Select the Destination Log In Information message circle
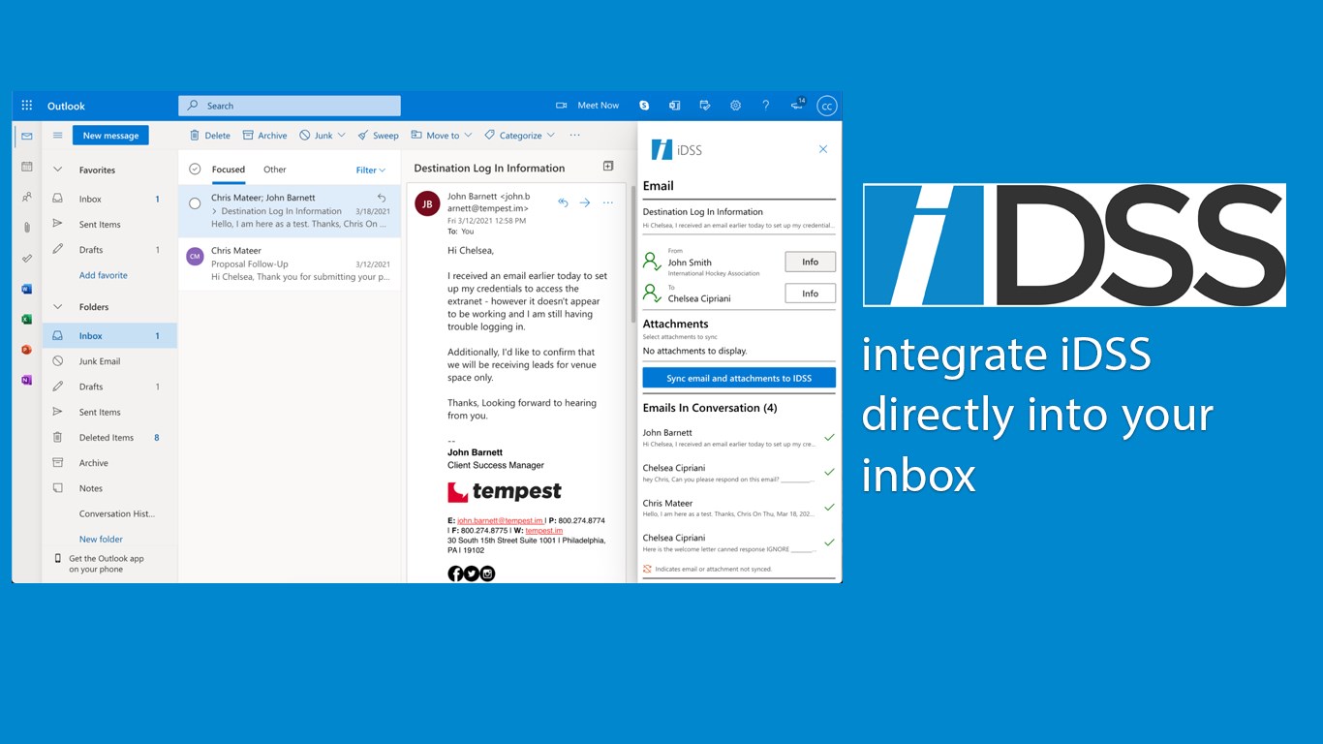This screenshot has width=1323, height=744. pos(195,203)
